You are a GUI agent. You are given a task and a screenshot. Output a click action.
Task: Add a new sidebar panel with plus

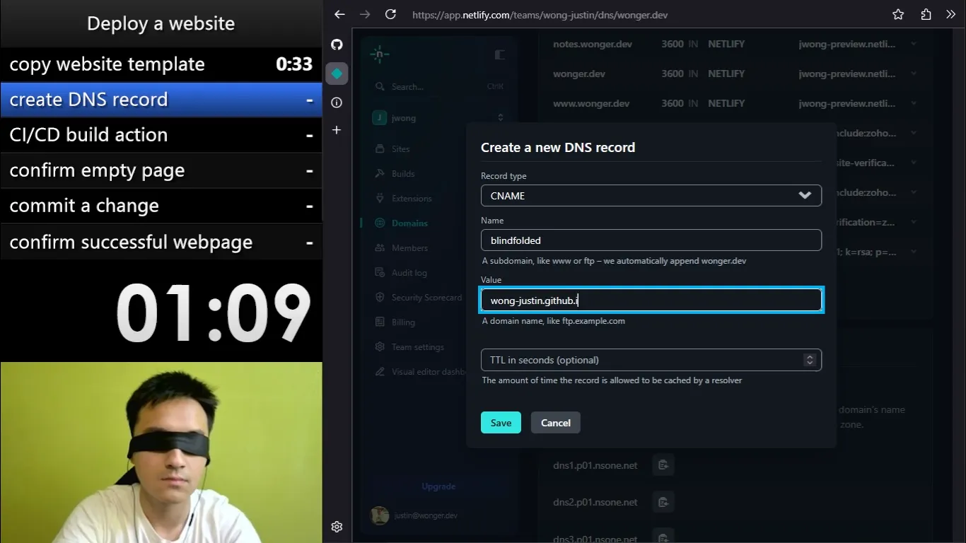pos(337,130)
